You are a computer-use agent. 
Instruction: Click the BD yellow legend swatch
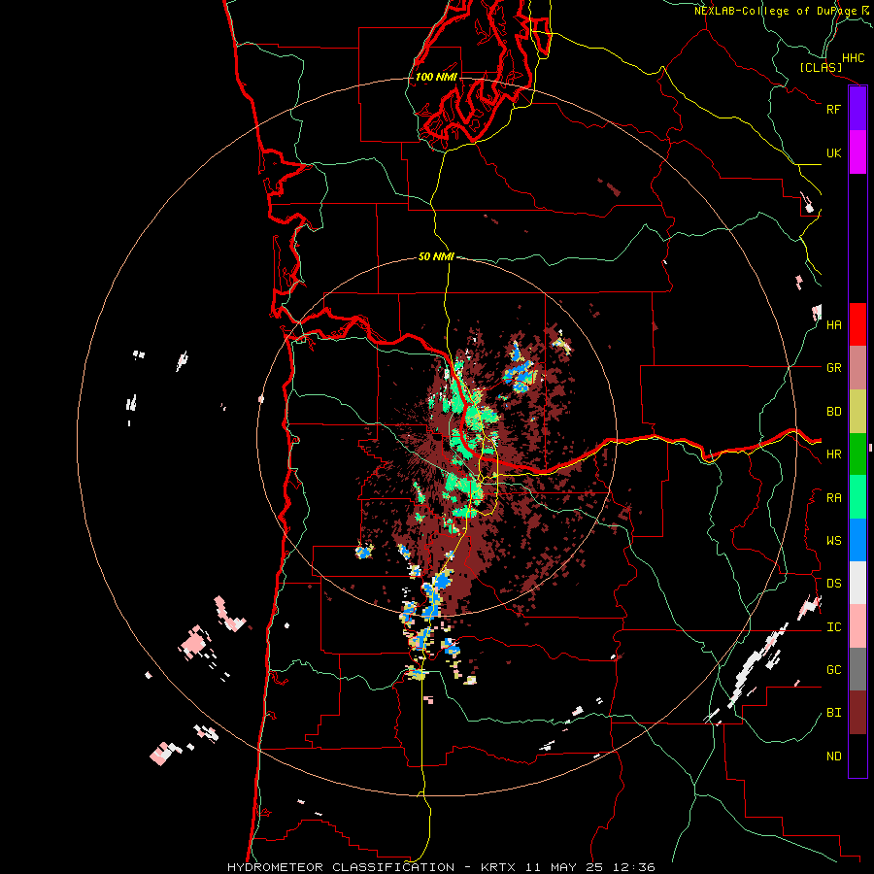click(x=857, y=412)
